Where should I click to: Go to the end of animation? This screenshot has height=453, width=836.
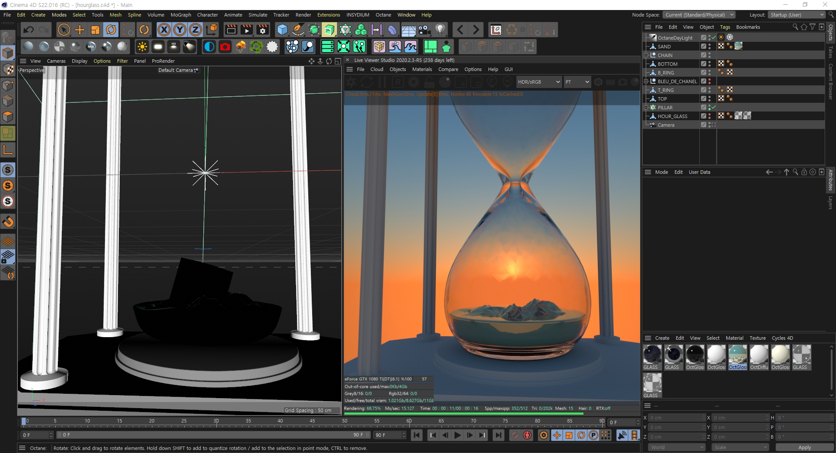pos(499,435)
